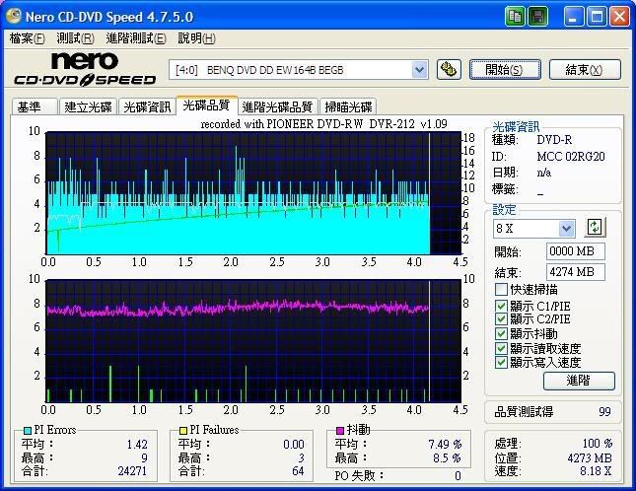This screenshot has height=491, width=636.
Task: Maximize the Nero CD-DVD Speed window
Action: pyautogui.click(x=597, y=17)
